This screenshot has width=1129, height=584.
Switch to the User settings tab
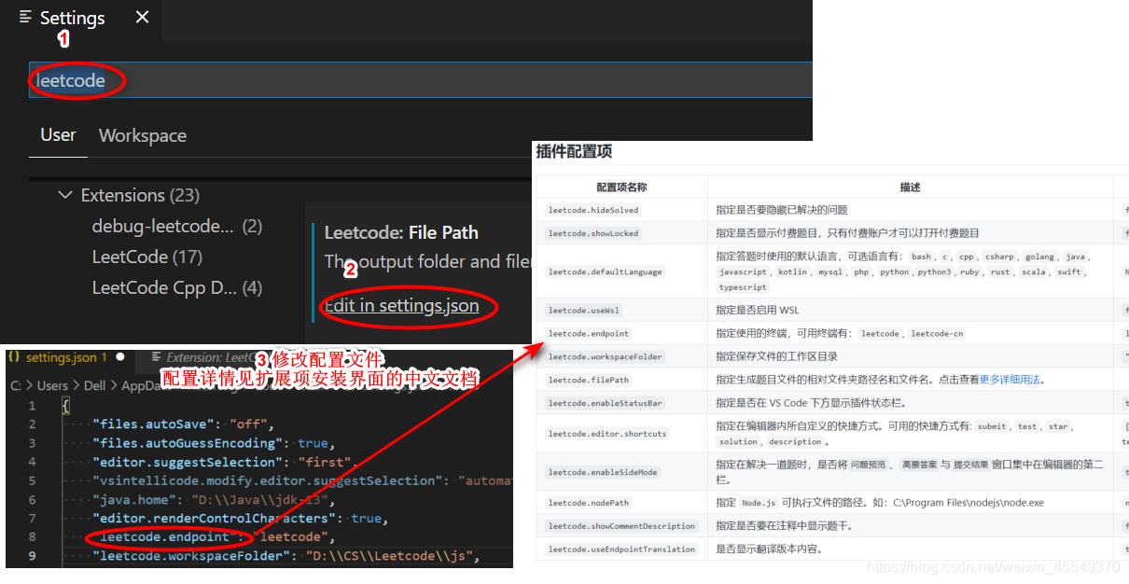(58, 135)
